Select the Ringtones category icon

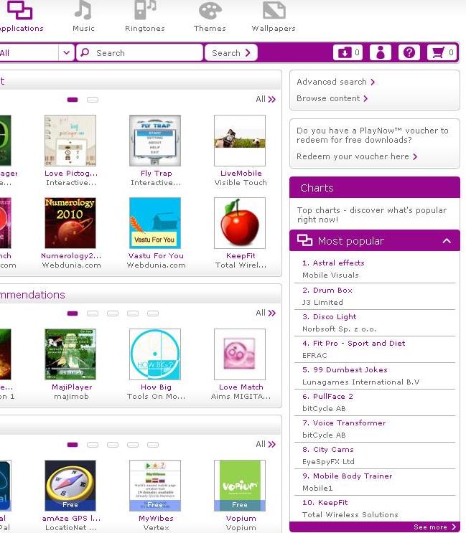[x=145, y=10]
